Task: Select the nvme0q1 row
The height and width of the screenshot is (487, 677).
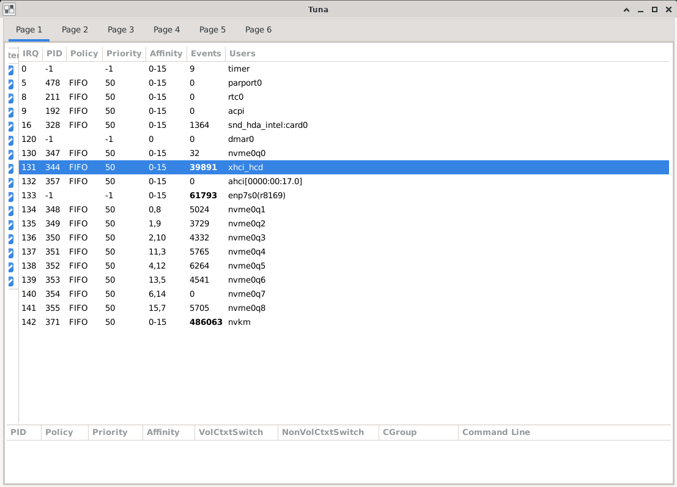Action: [x=344, y=210]
